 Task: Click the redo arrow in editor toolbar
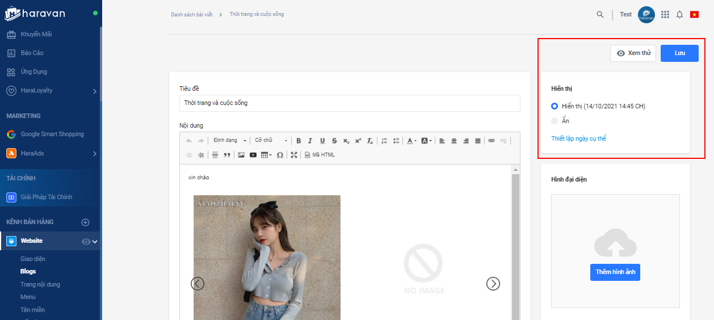pos(201,141)
